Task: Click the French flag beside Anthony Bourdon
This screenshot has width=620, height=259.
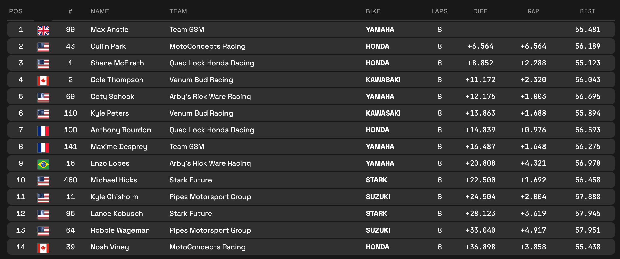Action: (x=43, y=131)
